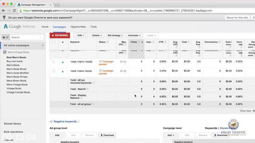Click the Keyword column header
Screen dimensions: 255x143
pos(75,42)
